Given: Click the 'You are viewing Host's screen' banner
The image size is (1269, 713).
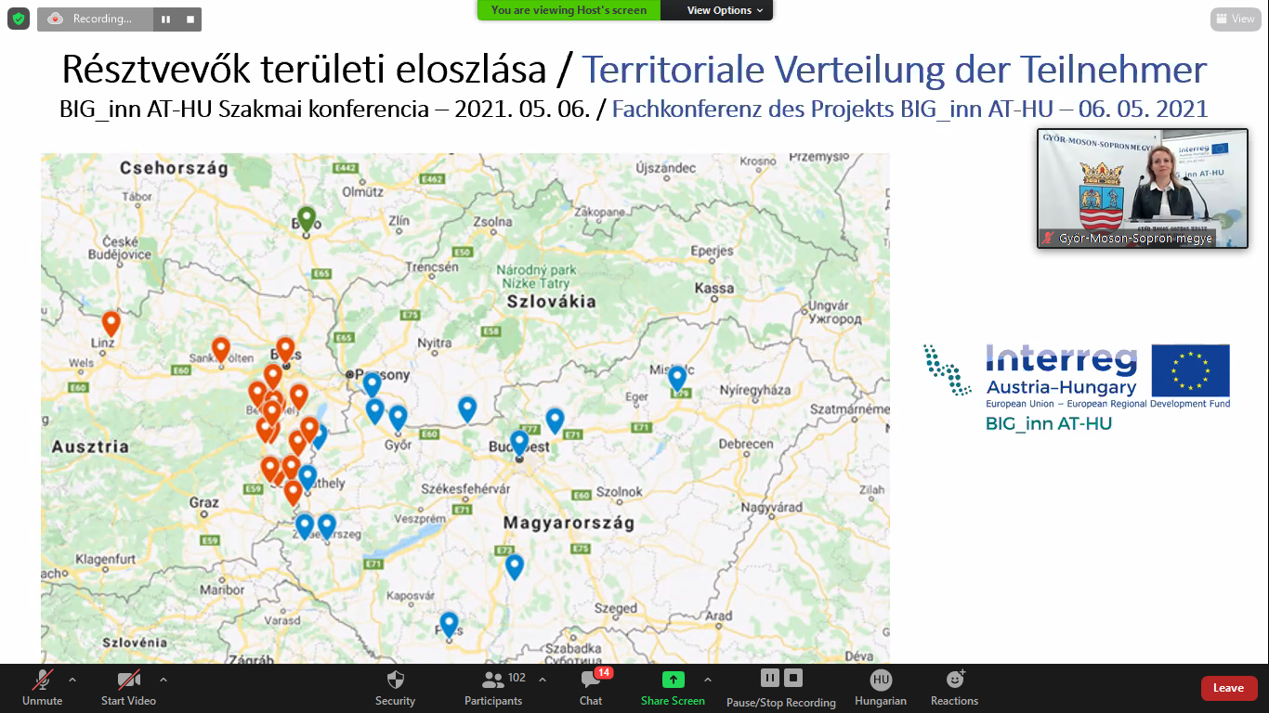Looking at the screenshot, I should click(569, 10).
